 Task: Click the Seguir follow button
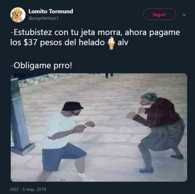pos(159,14)
